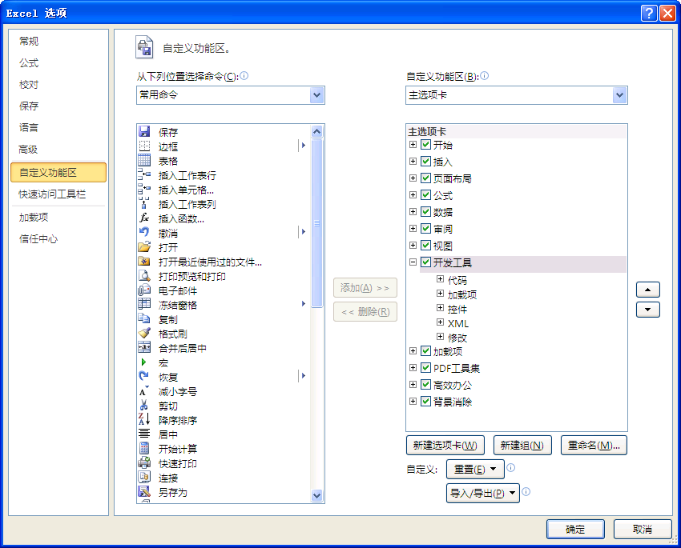681x548 pixels.
Task: Select the Open Recent File (打开最近使用过的文件) icon
Action: tap(144, 261)
